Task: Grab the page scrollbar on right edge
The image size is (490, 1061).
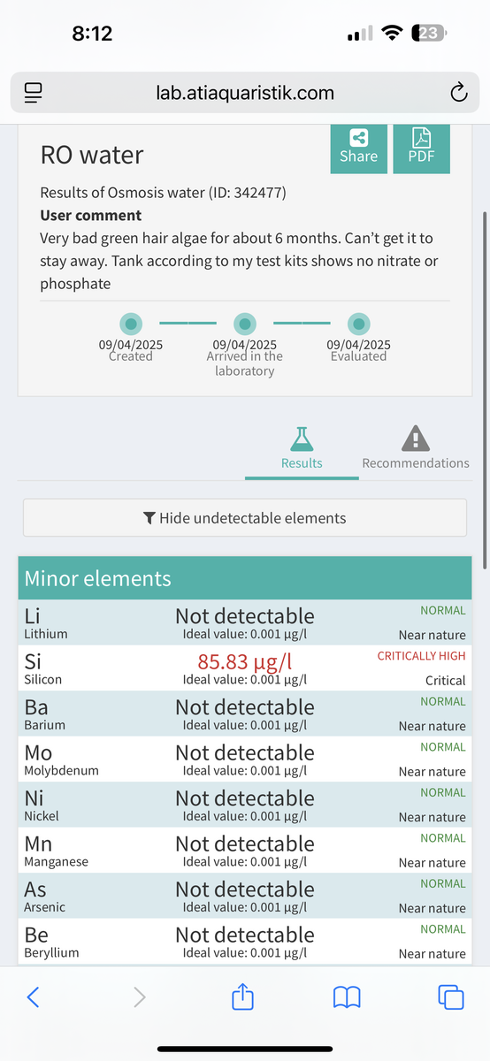Action: [x=484, y=389]
